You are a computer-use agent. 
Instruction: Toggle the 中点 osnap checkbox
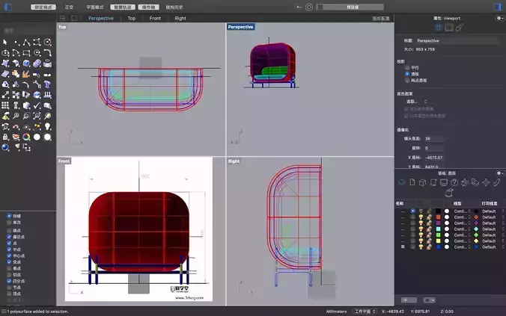pos(9,250)
